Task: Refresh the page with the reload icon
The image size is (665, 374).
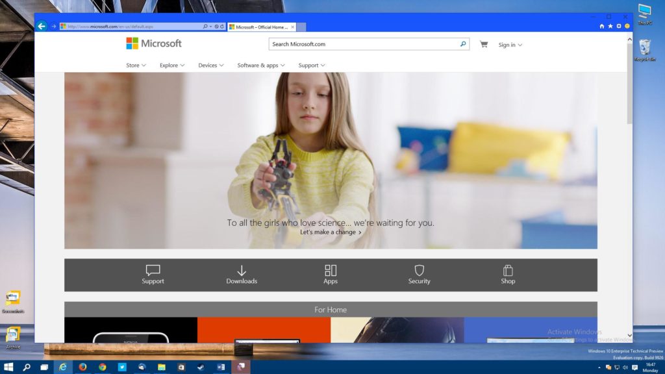Action: coord(222,26)
